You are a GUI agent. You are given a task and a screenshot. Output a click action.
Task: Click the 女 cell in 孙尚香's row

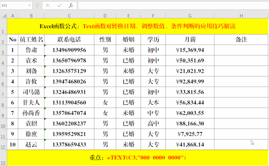click(x=105, y=113)
